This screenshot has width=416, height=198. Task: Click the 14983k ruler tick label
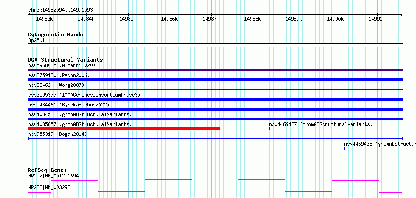point(44,19)
